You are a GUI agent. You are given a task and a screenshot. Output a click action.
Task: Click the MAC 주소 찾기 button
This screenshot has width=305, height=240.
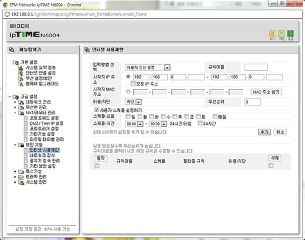click(266, 92)
